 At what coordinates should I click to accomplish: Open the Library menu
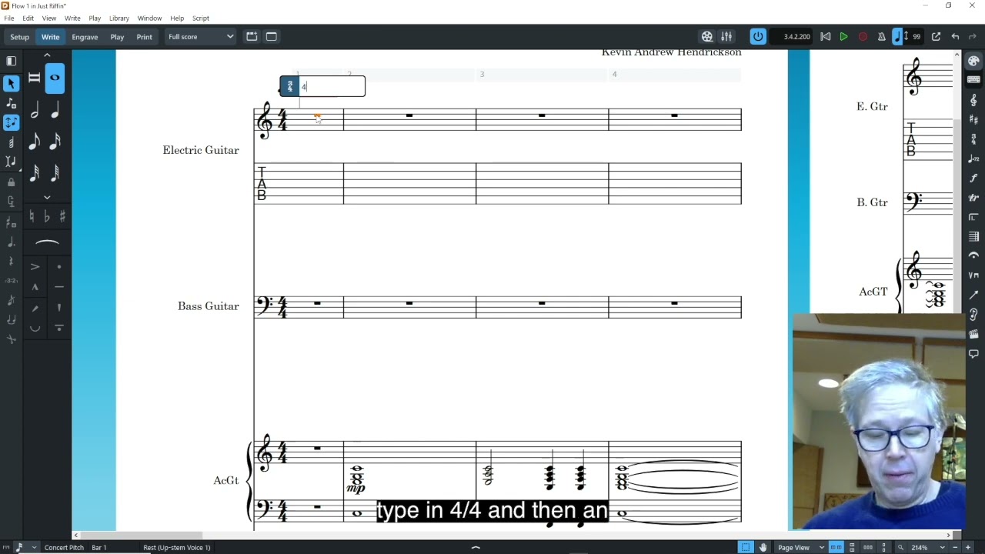(119, 18)
